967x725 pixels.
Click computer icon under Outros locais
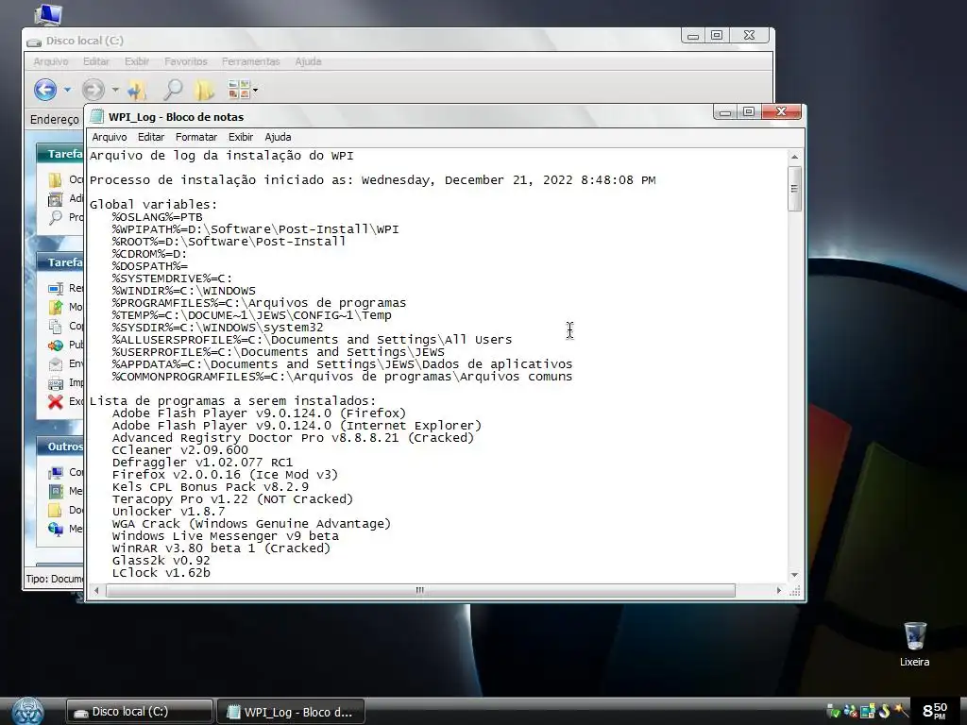[x=56, y=472]
